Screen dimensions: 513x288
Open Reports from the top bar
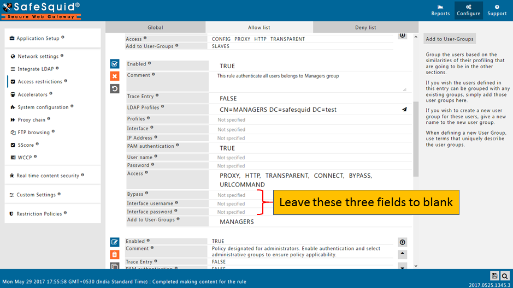pyautogui.click(x=440, y=10)
